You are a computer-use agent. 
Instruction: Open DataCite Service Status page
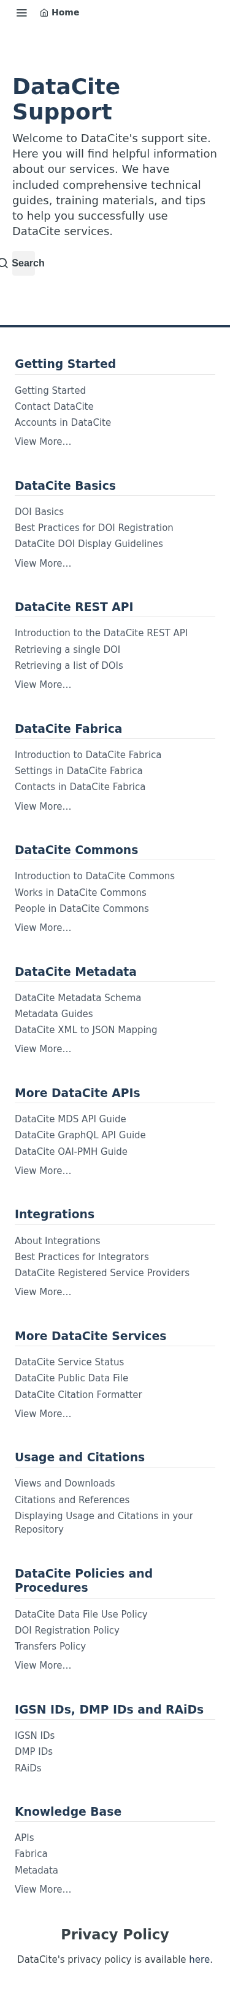(x=69, y=1362)
